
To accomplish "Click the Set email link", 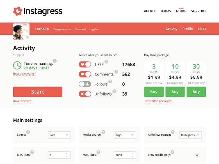I will (x=80, y=30).
